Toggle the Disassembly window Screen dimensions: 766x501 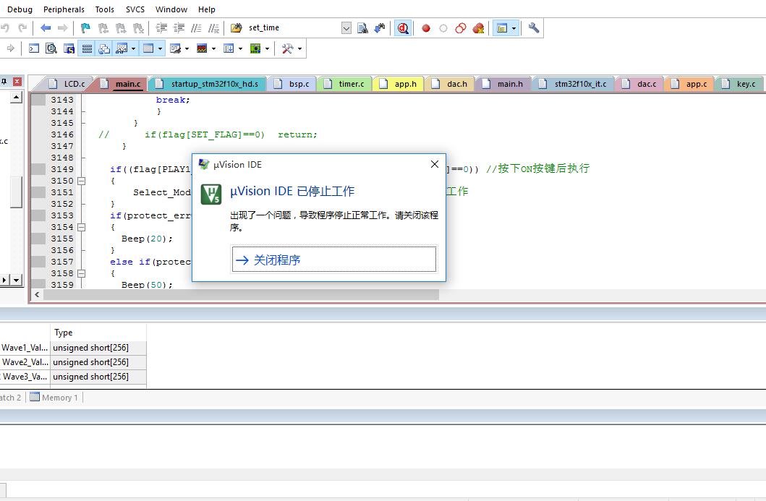[x=51, y=48]
